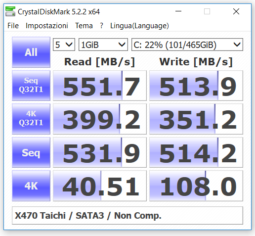Click the Write [MB/s] column header
The width and height of the screenshot is (255, 236).
196,62
